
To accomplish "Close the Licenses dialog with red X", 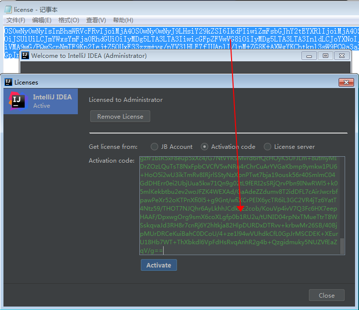I will (x=346, y=82).
